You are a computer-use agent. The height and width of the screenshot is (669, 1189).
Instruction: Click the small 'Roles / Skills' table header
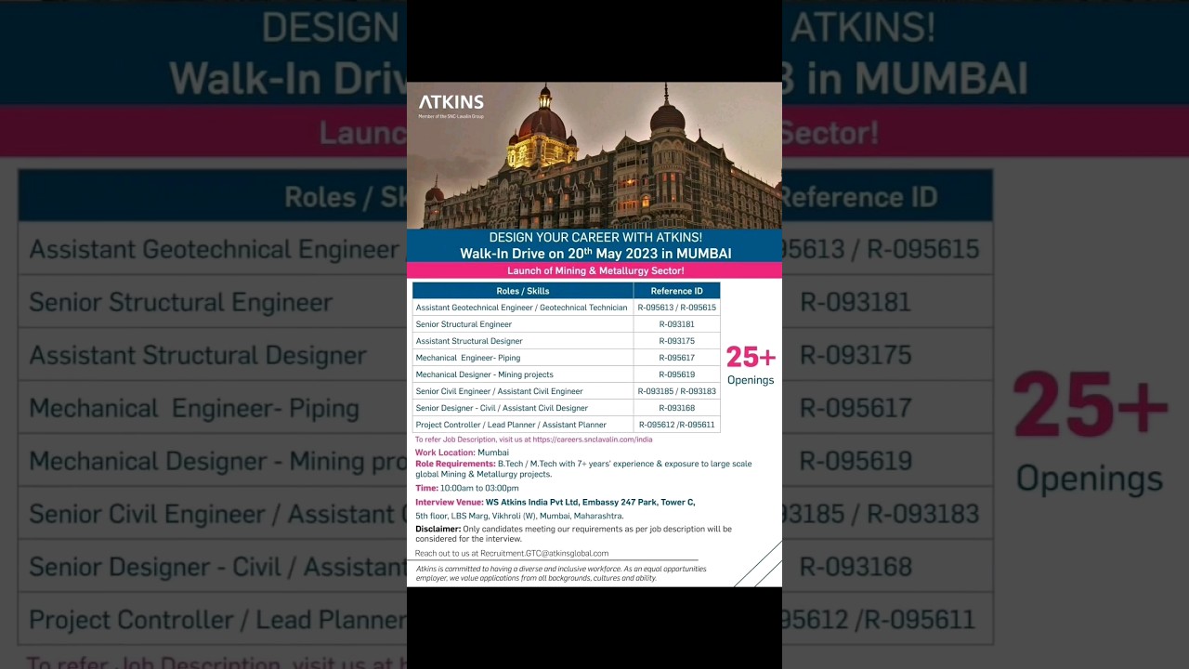point(523,291)
